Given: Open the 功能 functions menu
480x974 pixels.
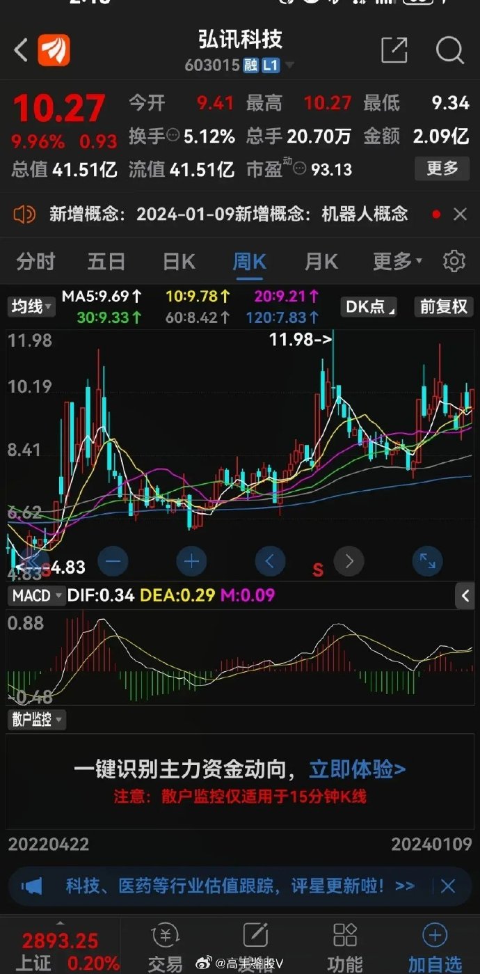Looking at the screenshot, I should pos(345,948).
